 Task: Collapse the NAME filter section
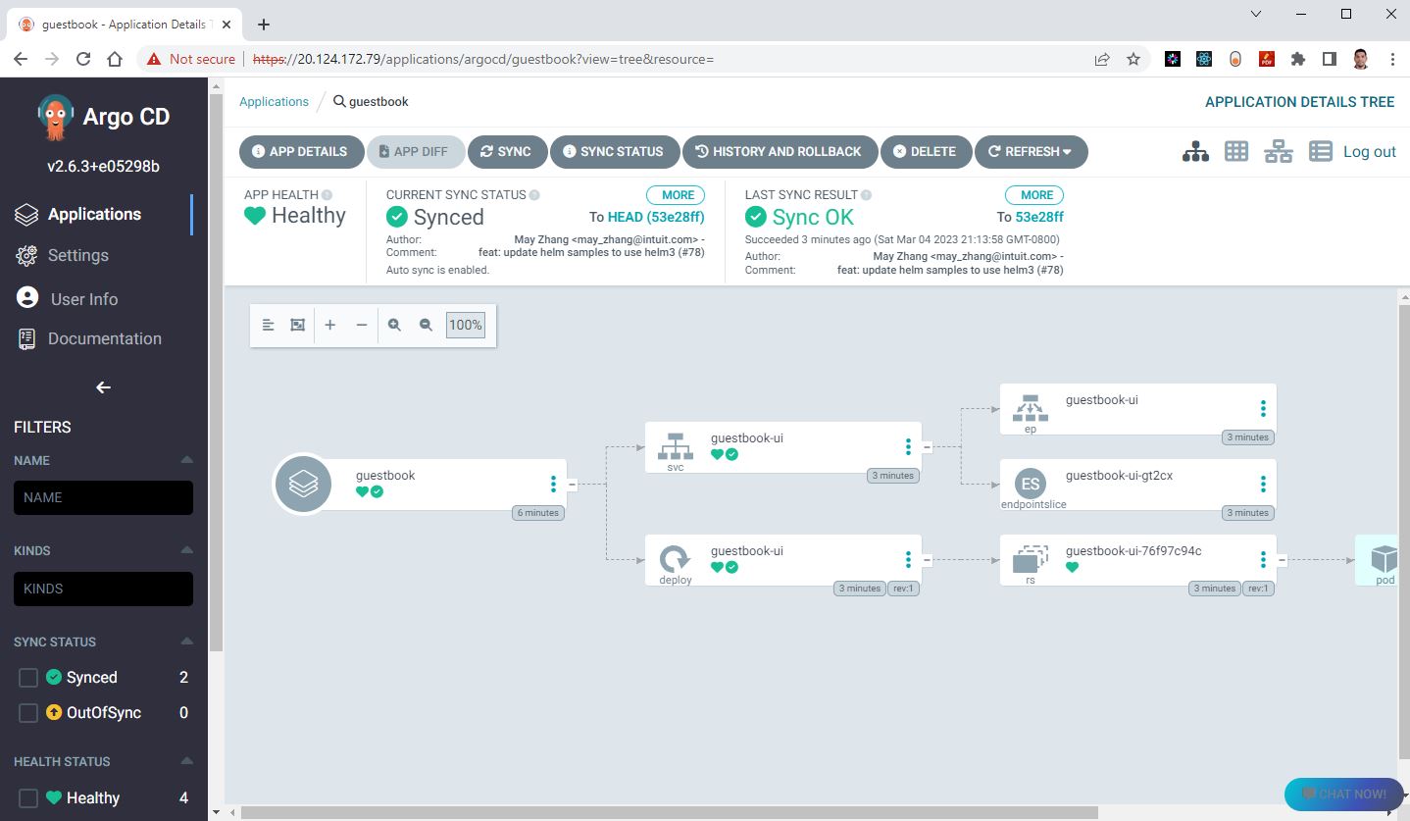tap(186, 460)
